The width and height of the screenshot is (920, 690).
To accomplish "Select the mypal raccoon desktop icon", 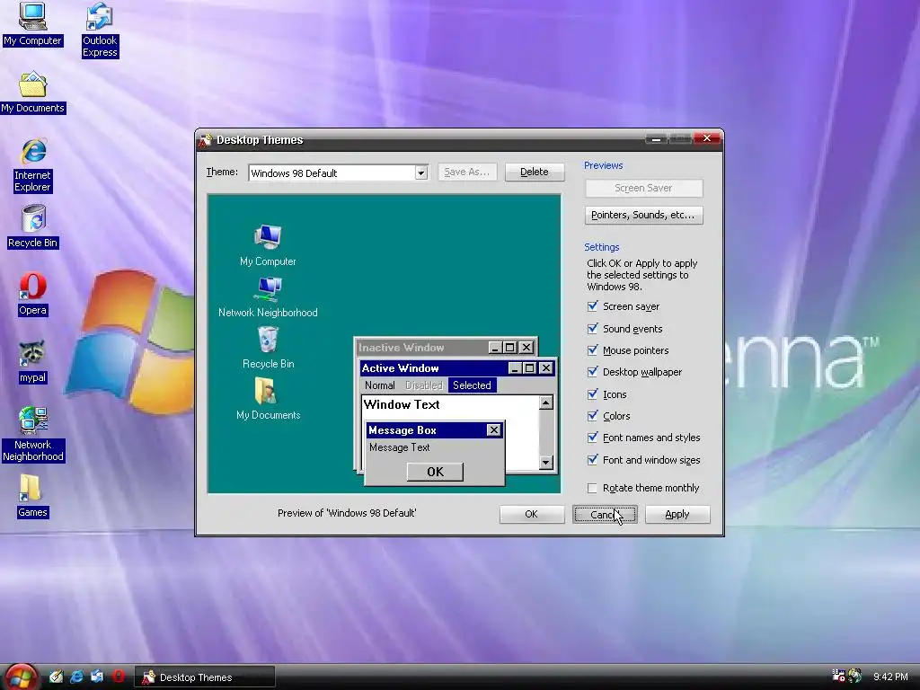I will 33,362.
